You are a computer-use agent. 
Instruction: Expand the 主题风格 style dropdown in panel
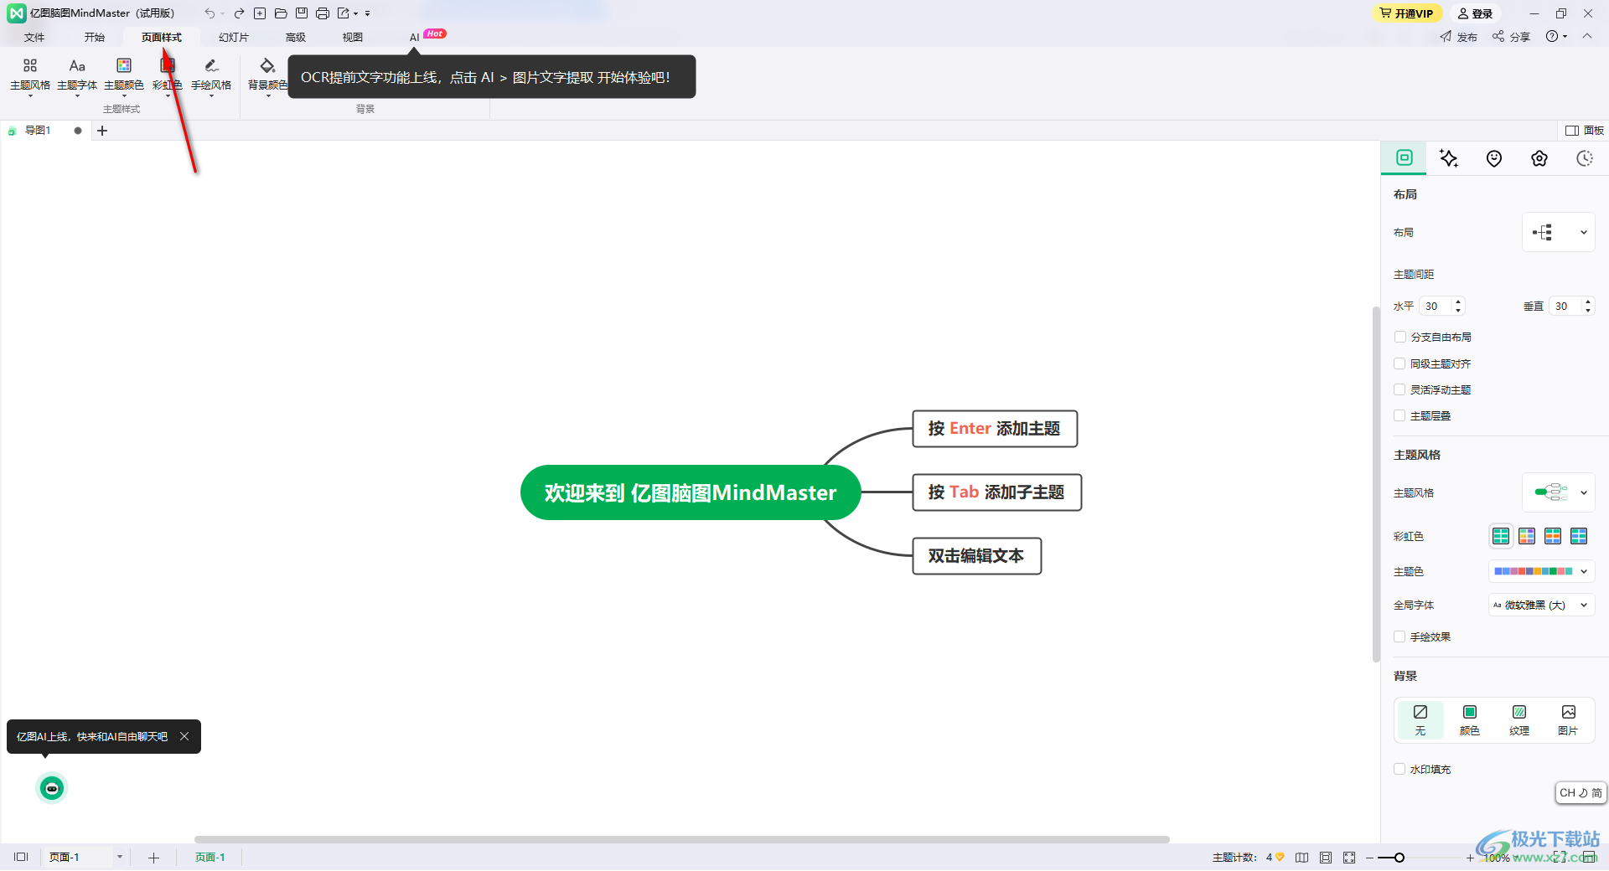point(1559,492)
